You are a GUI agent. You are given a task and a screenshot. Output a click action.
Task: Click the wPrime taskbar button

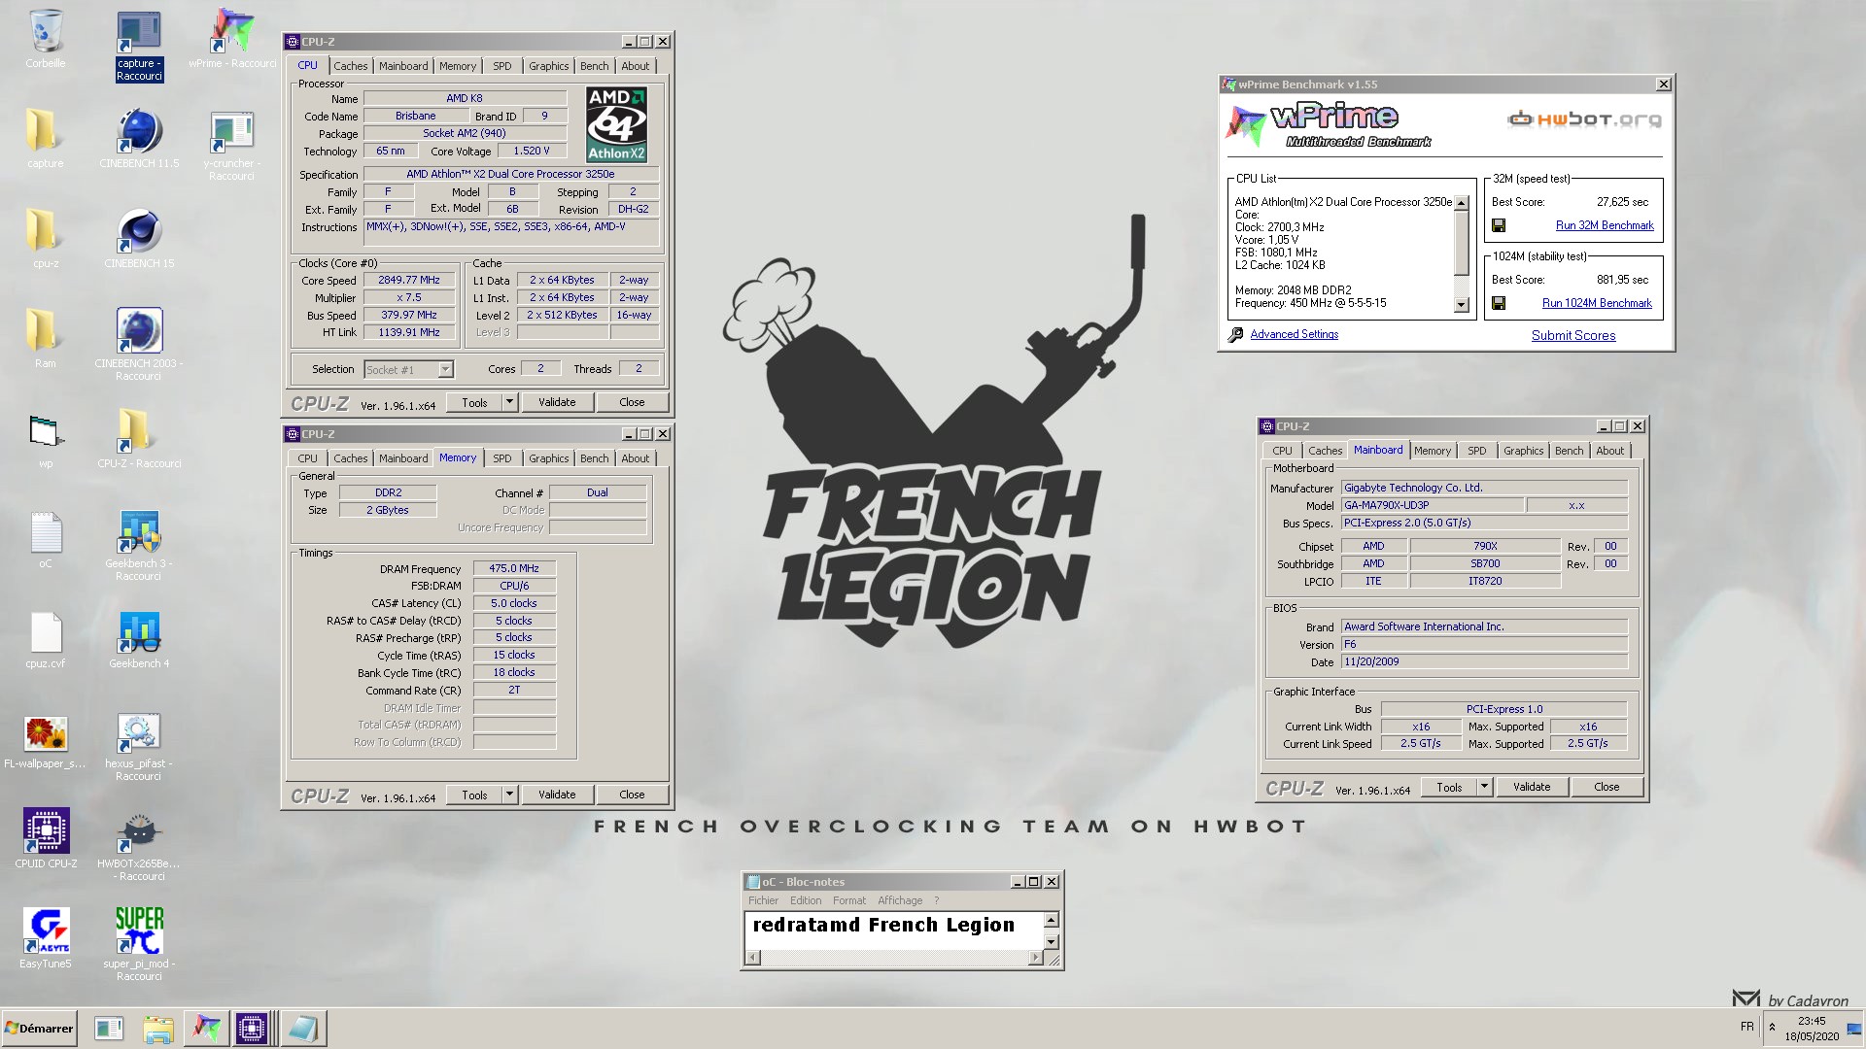206,1028
